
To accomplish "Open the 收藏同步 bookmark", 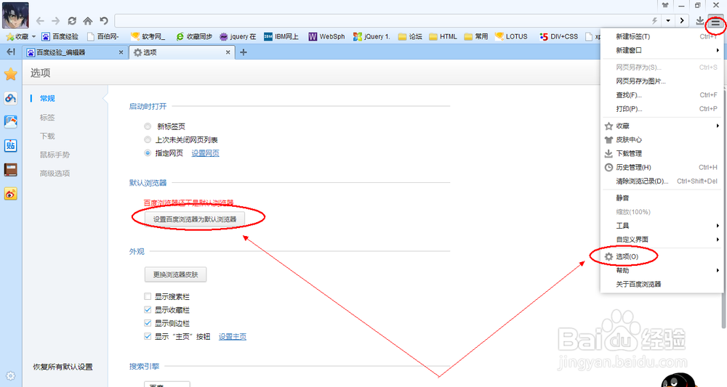I will tap(194, 36).
